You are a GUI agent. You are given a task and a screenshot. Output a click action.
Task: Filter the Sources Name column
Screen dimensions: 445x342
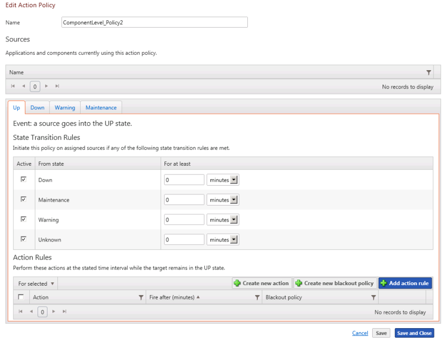click(428, 72)
